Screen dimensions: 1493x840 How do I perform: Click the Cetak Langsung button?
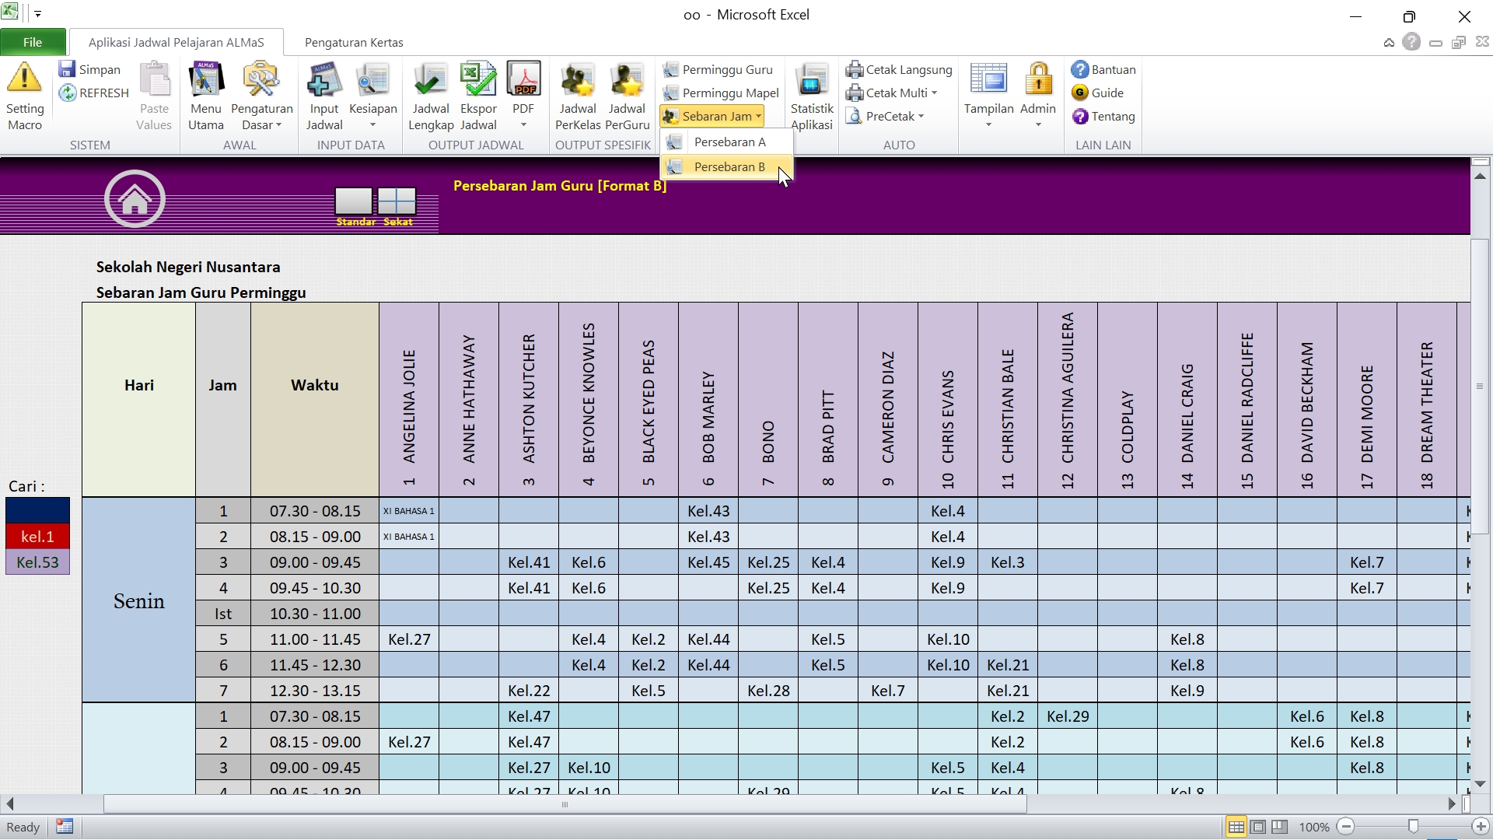(x=900, y=70)
